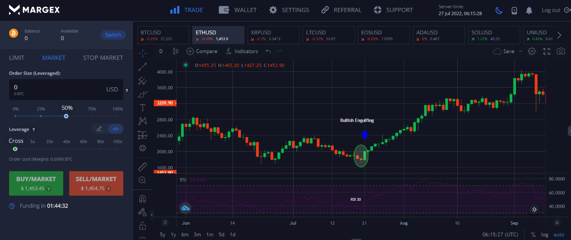571x240 pixels.
Task: Activate the zoom in tool
Action: pos(143,180)
